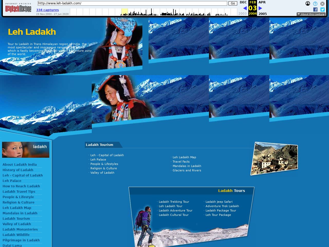Open Ladakh Monasteries sidebar item

[20, 229]
